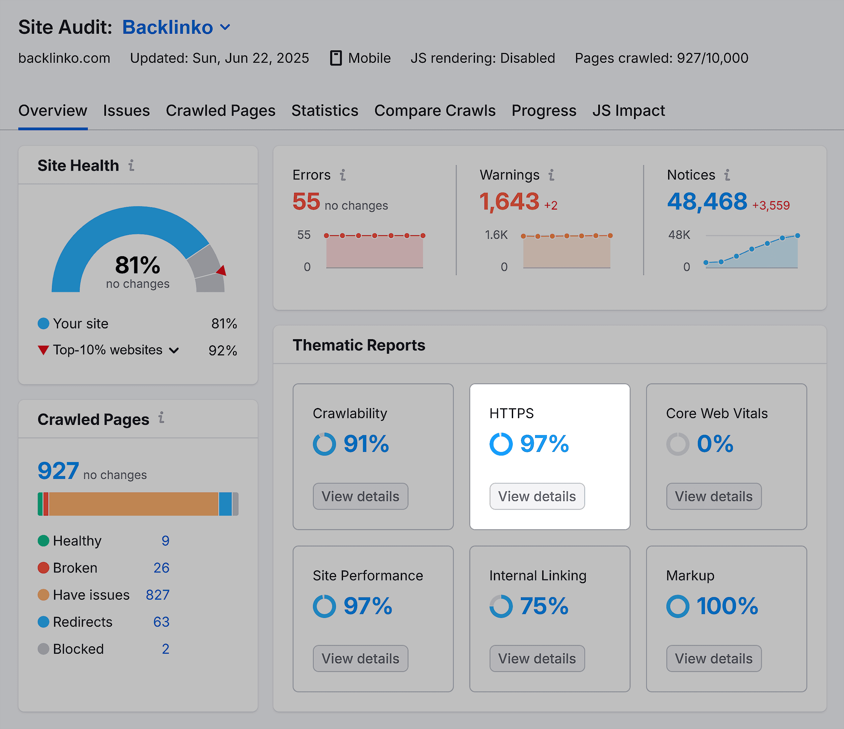Click the Core Web Vitals donut icon

click(x=678, y=444)
